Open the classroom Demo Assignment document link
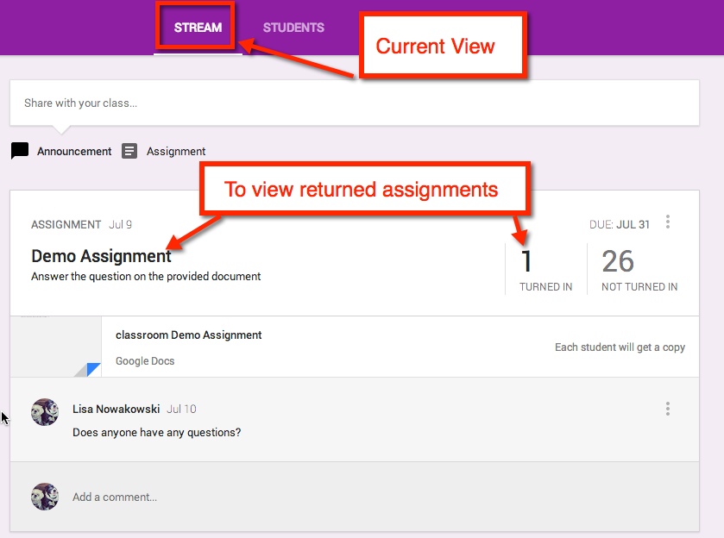 188,335
